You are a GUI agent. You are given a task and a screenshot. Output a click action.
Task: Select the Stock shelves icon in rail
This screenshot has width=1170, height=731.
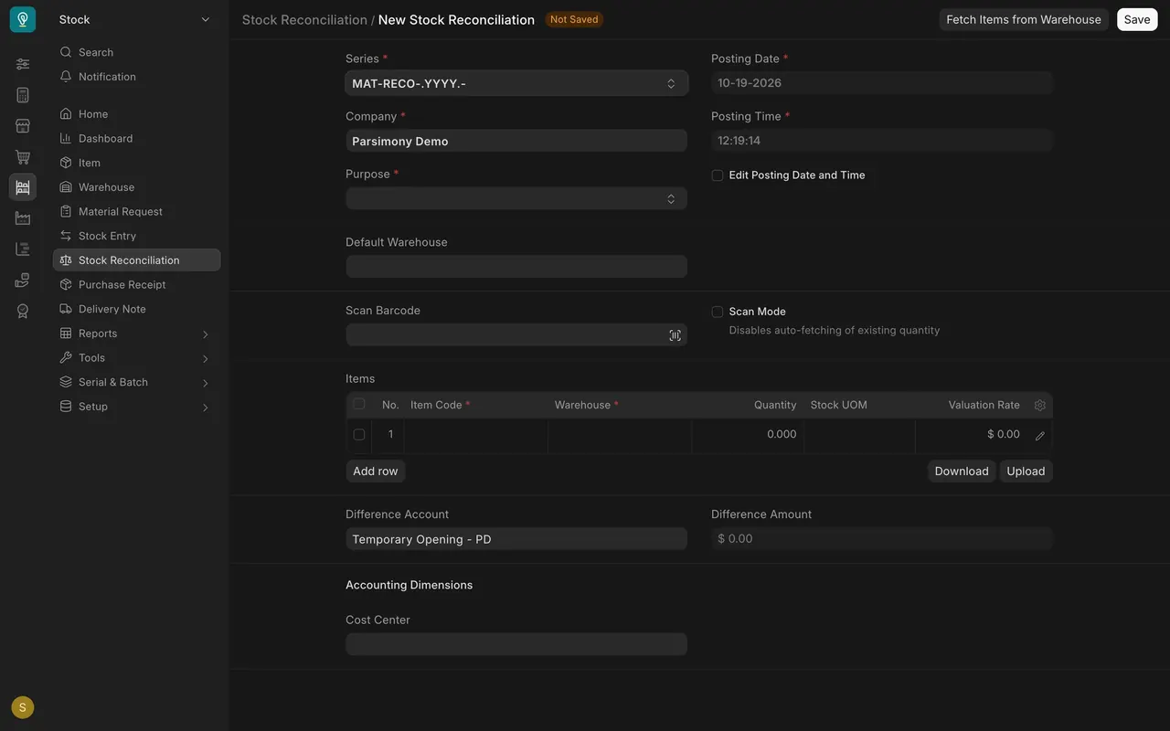pyautogui.click(x=23, y=187)
